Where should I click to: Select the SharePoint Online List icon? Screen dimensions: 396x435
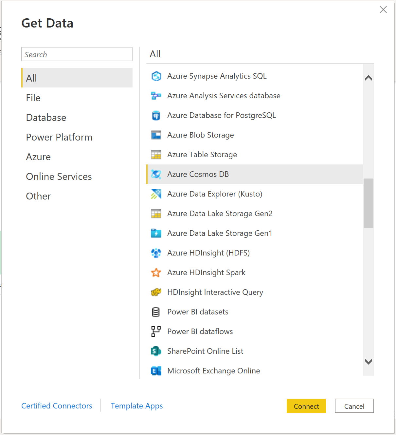(x=156, y=351)
